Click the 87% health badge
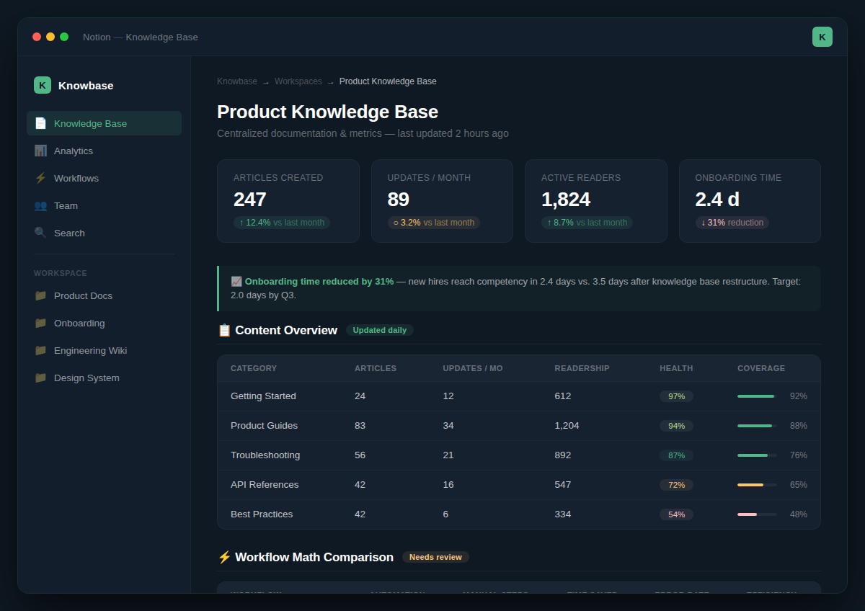The width and height of the screenshot is (865, 611). 676,455
